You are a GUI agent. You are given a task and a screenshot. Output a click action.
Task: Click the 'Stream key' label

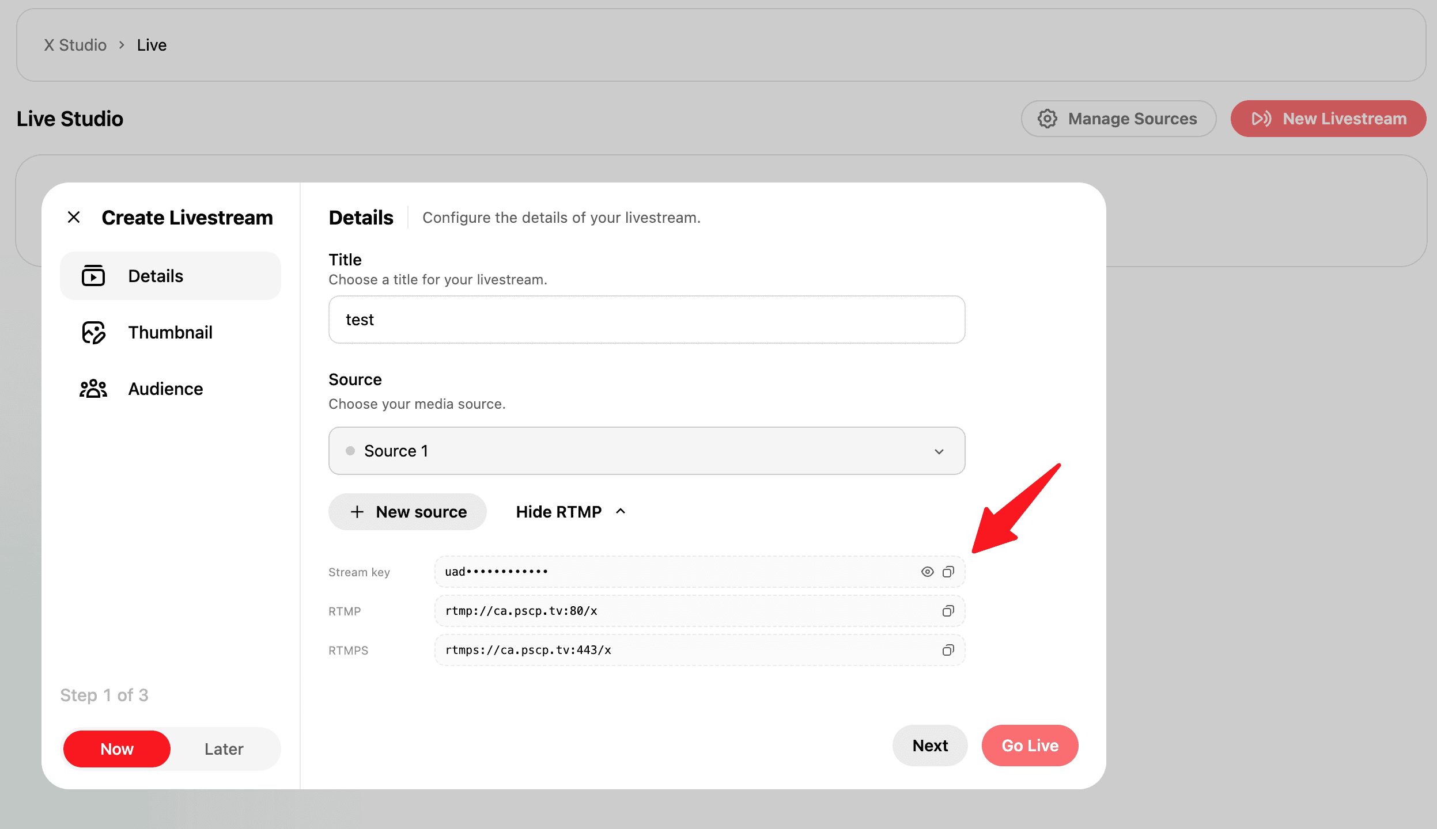coord(359,572)
